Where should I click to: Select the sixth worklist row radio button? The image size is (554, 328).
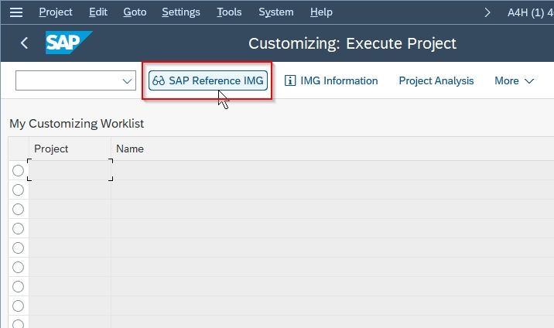[18, 267]
